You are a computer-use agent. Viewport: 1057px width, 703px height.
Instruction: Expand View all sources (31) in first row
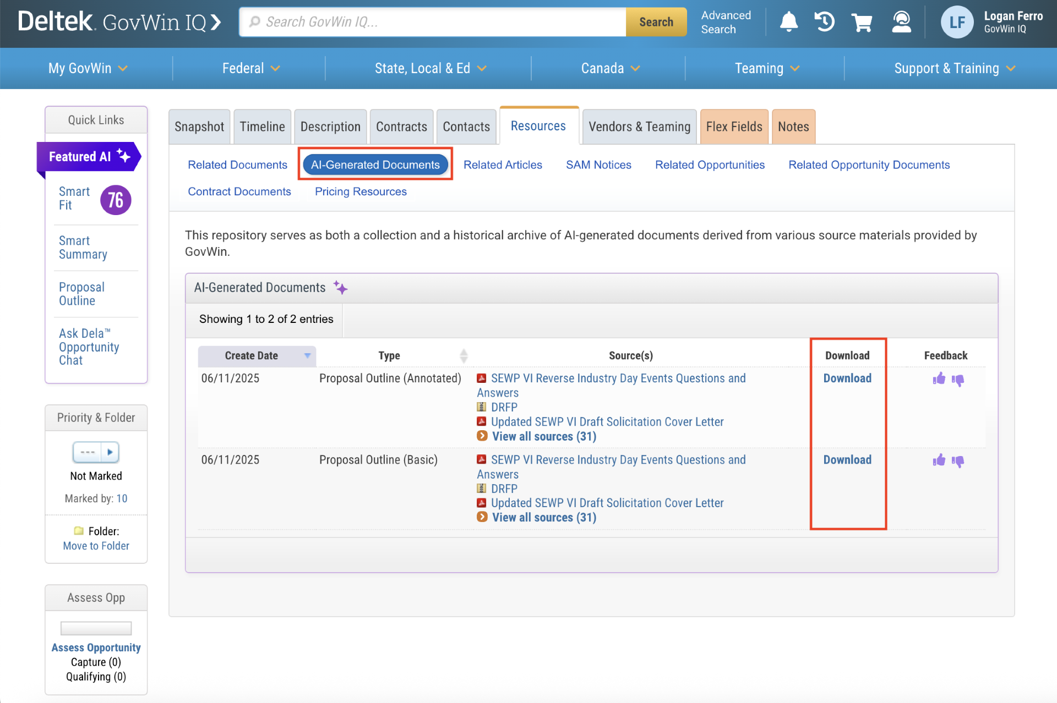(x=543, y=436)
